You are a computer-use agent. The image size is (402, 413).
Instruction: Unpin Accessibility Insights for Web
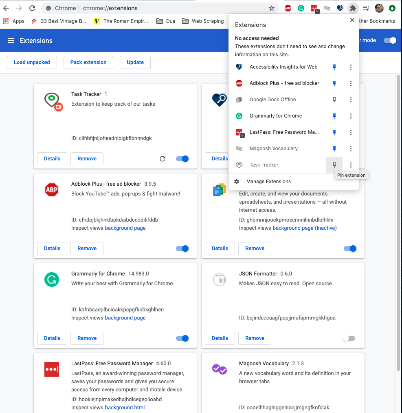point(334,67)
